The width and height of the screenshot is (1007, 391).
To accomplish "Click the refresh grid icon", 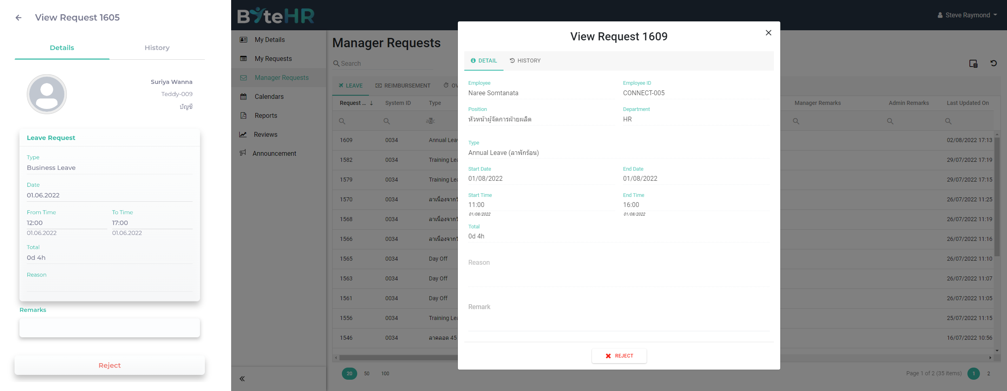I will pyautogui.click(x=994, y=63).
